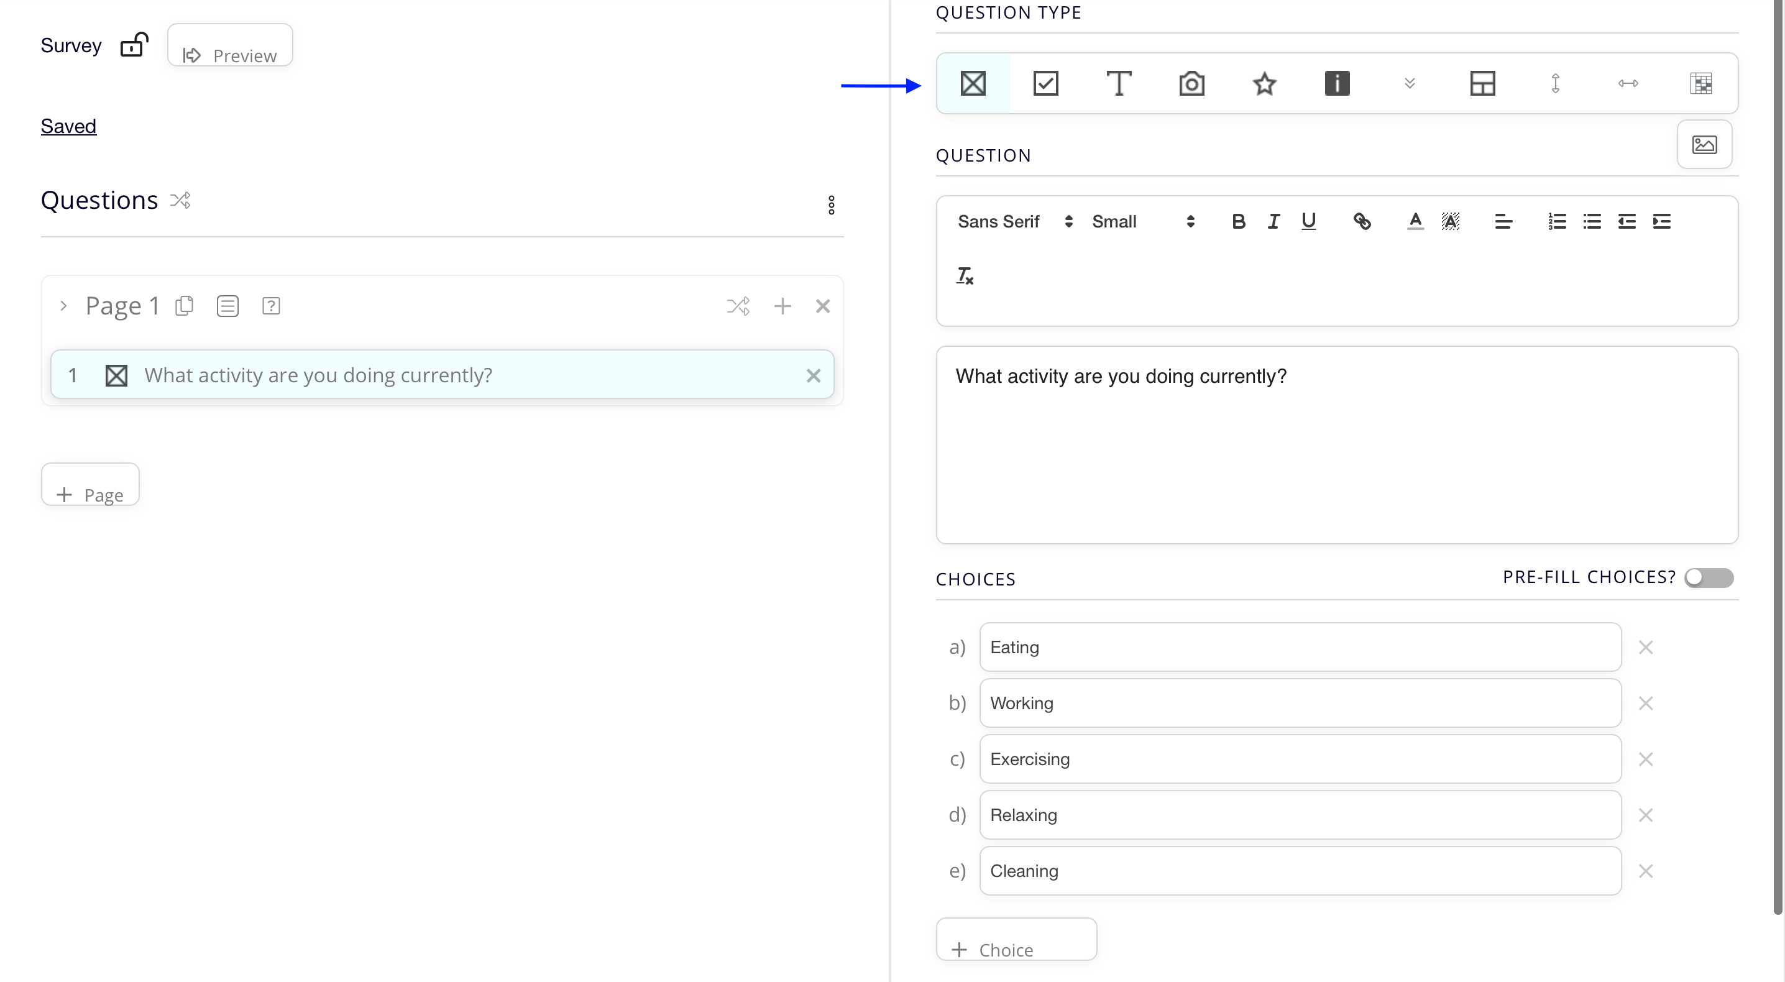Image resolution: width=1785 pixels, height=982 pixels.
Task: Open the Questions three-dot menu
Action: (831, 204)
